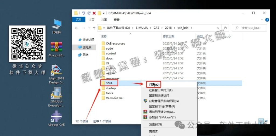Select the CAEresources folder
276x136 pixels.
113,43
